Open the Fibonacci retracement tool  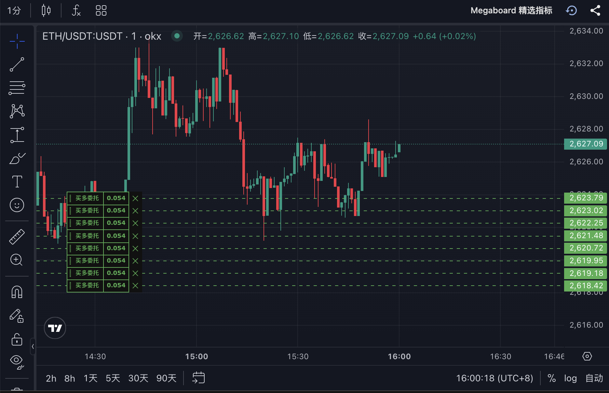click(17, 88)
